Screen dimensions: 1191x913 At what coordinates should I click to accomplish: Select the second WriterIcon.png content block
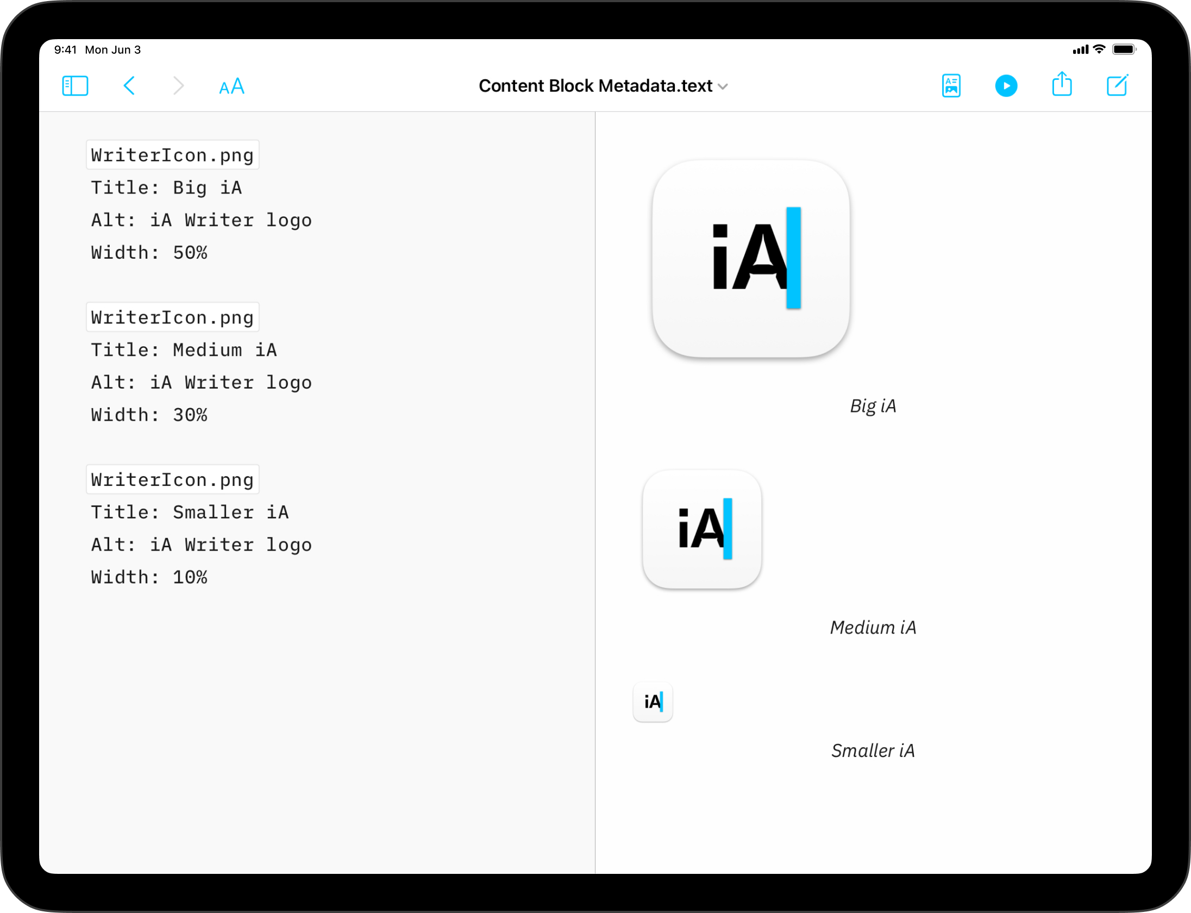point(172,317)
